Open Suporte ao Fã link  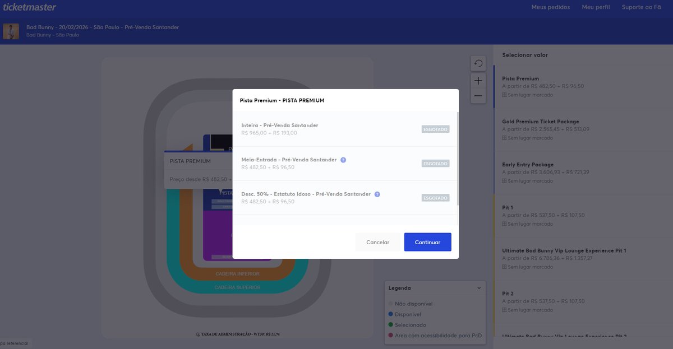(x=641, y=7)
